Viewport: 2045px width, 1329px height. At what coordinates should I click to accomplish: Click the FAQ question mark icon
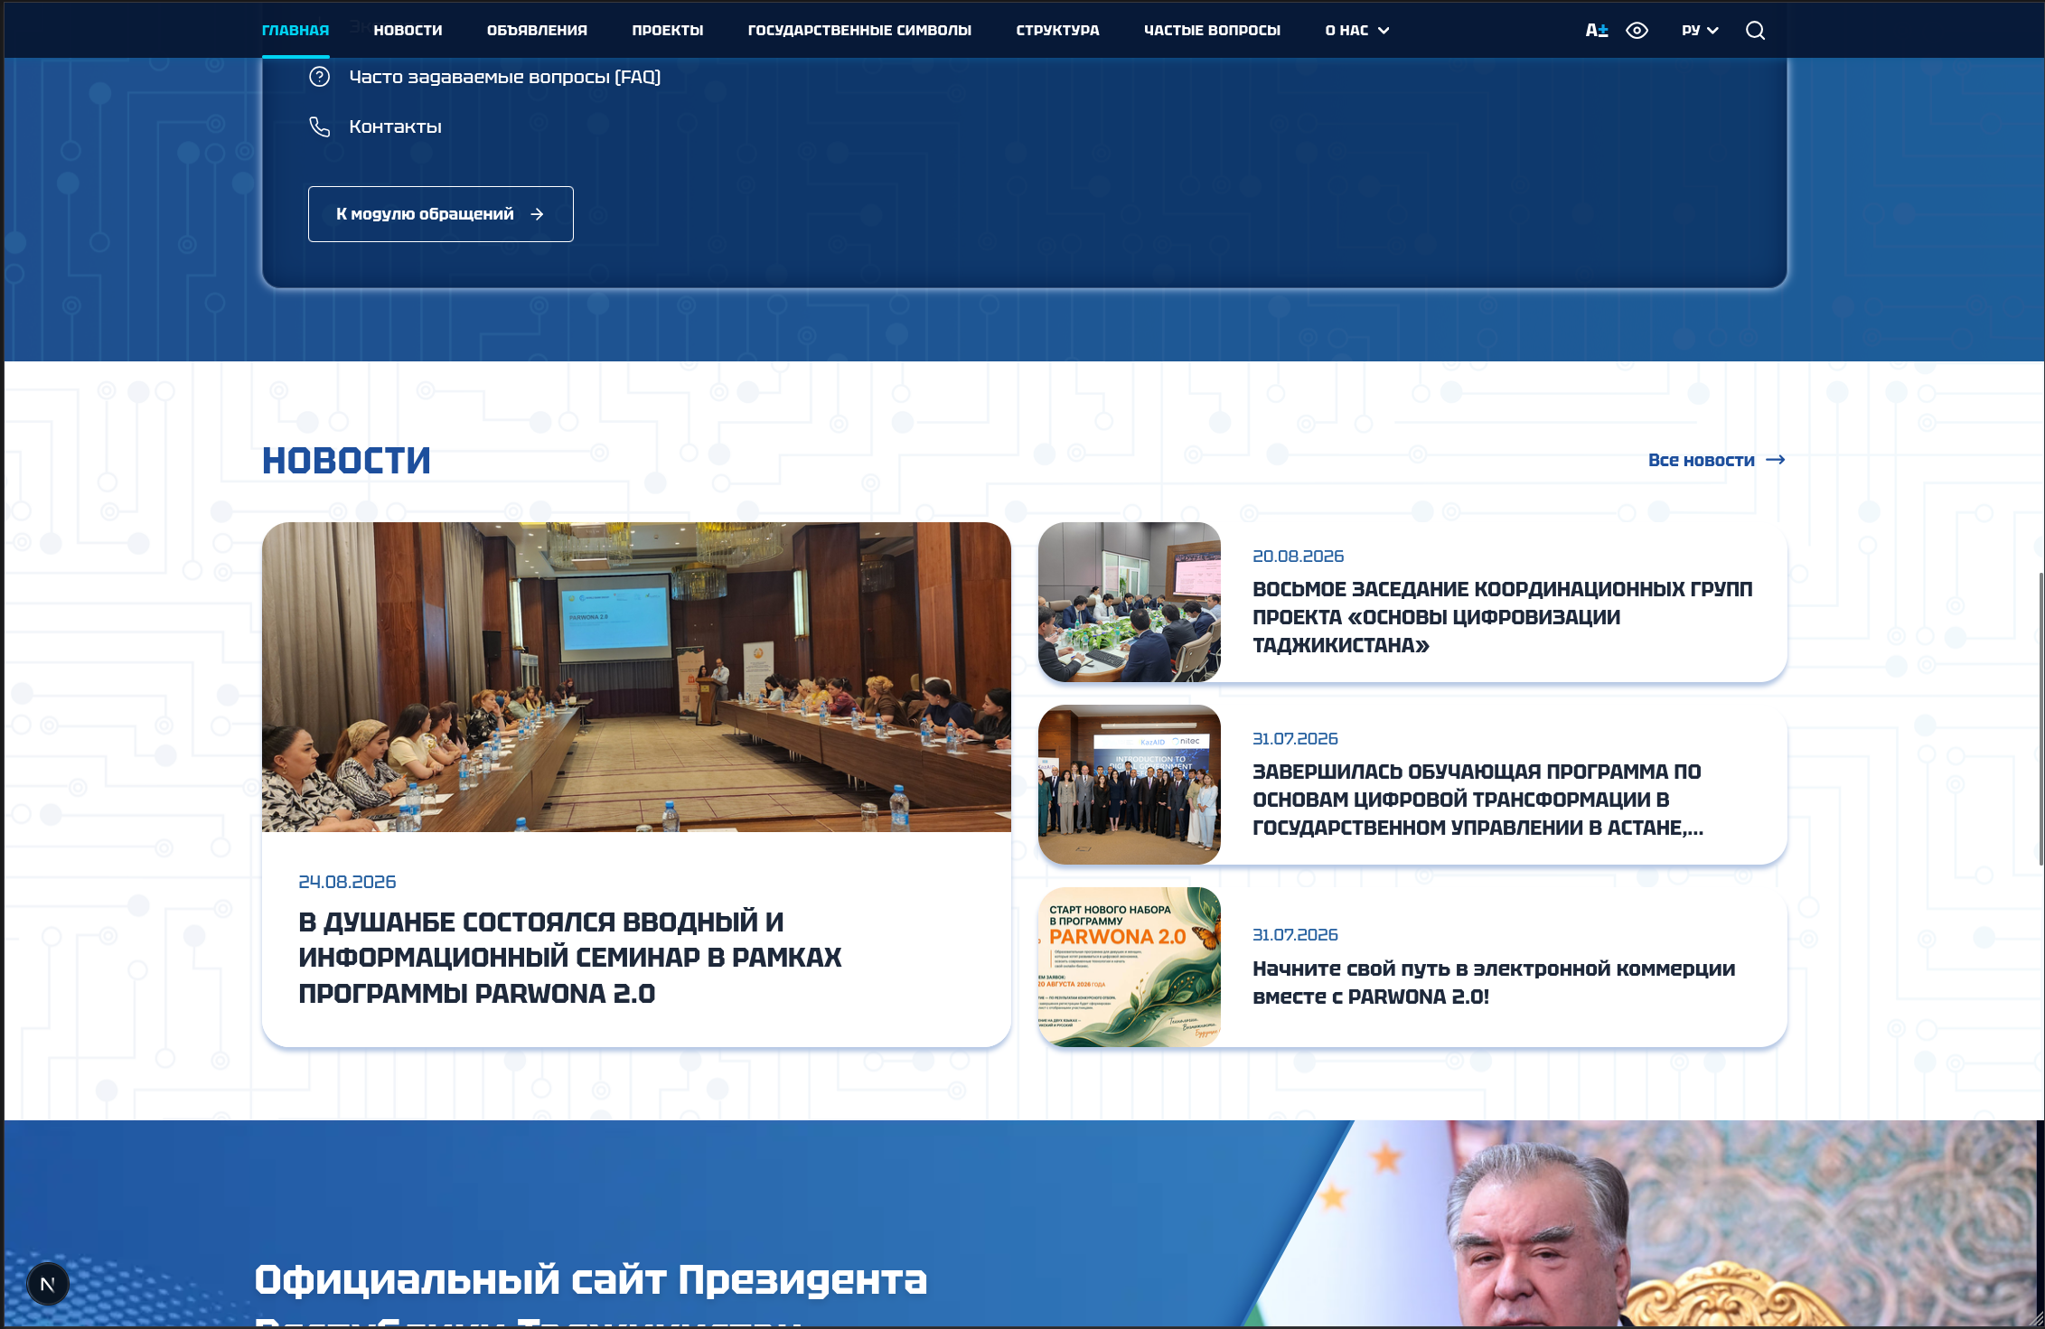[x=319, y=77]
